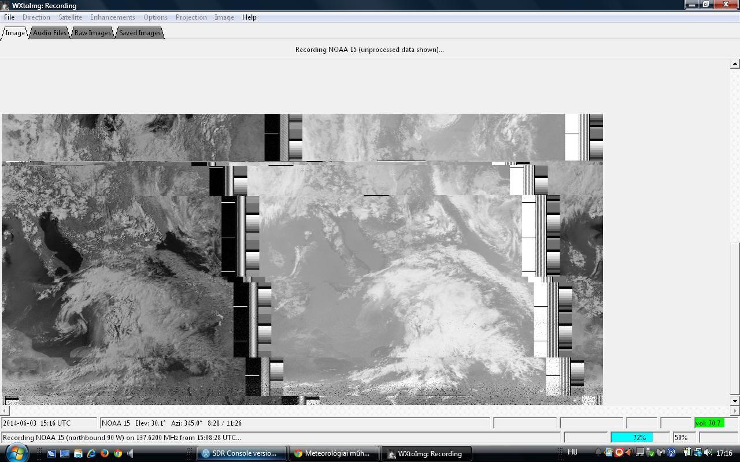
Task: Click the horizontal scrollbar right arrow
Action: tap(735, 411)
